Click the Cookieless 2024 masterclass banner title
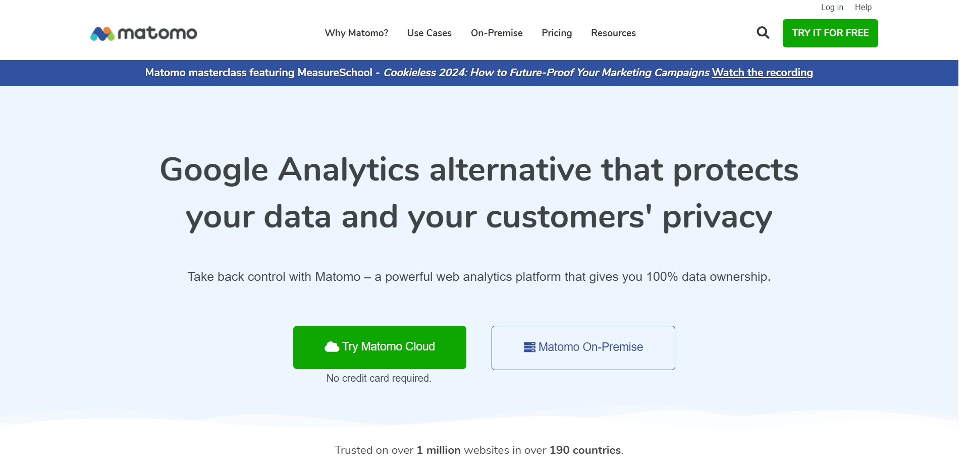The width and height of the screenshot is (969, 475). (547, 73)
